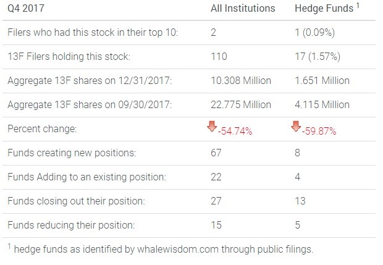Screen dimensions: 383x265
Task: Click the 4.115 Million hedge fund shares value
Action: (322, 105)
